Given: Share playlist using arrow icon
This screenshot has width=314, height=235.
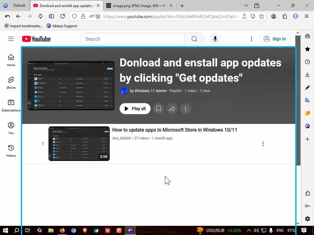Looking at the screenshot, I should coord(172,109).
